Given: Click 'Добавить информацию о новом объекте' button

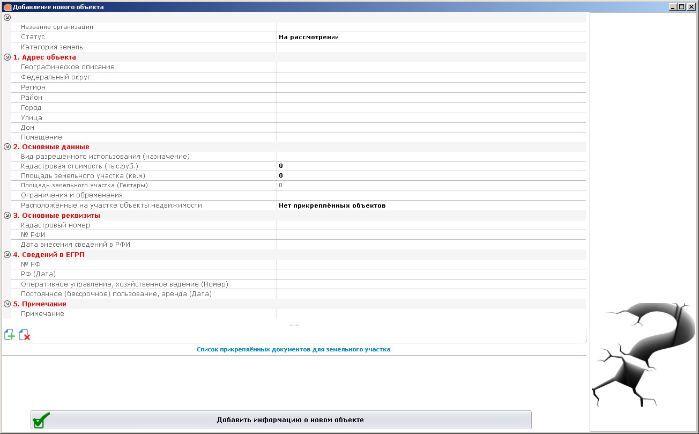Looking at the screenshot, I should pyautogui.click(x=281, y=420).
